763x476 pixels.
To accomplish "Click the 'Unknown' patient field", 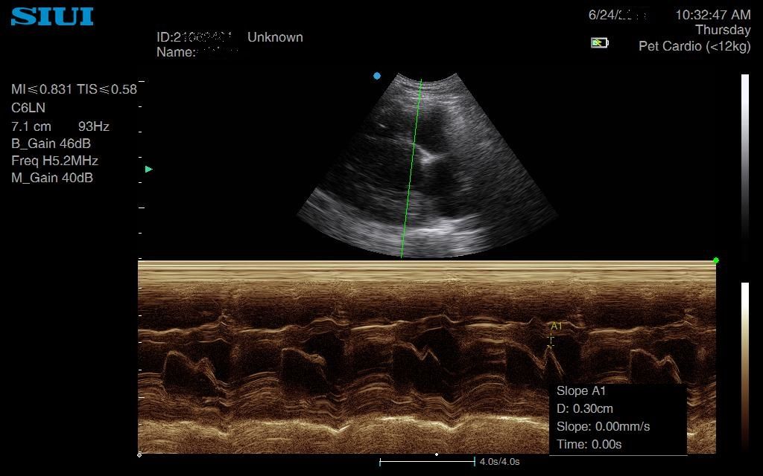I will tap(275, 37).
